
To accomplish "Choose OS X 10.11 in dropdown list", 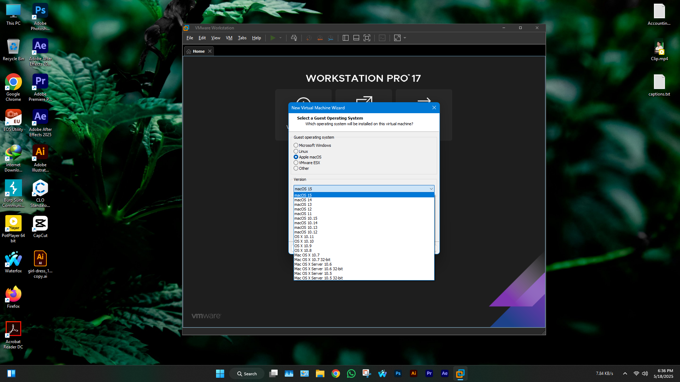I will [x=304, y=237].
